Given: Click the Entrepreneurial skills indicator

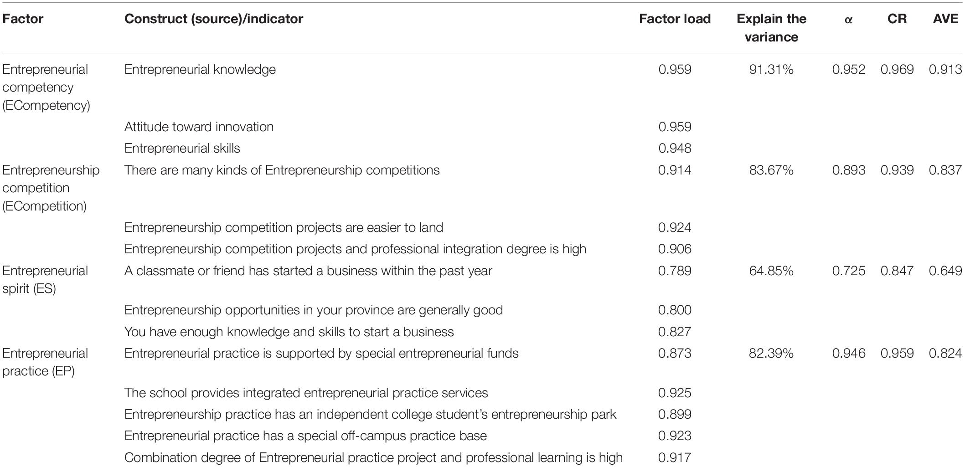Looking at the screenshot, I should pos(182,148).
